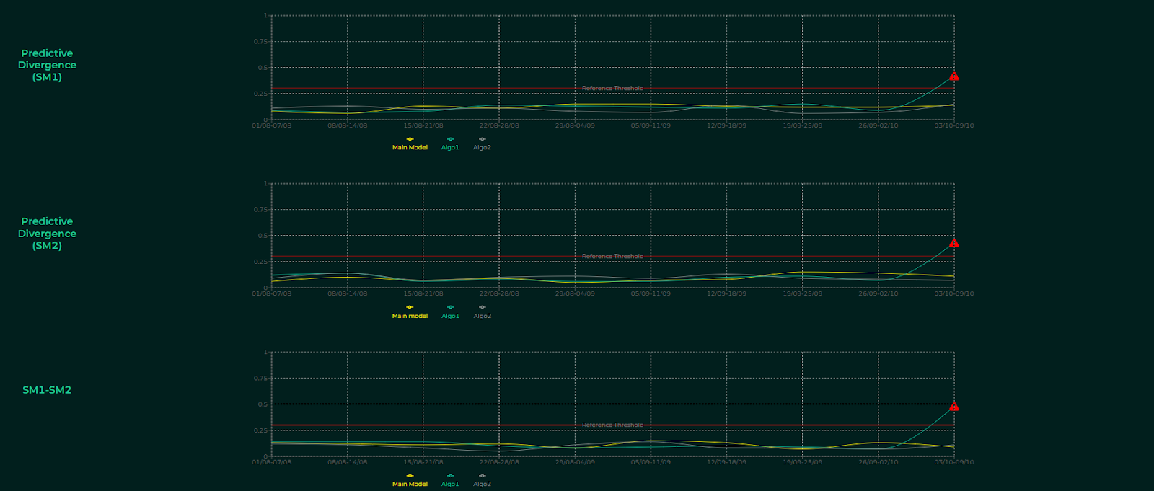Screen dimensions: 1154x491
Task: Click 08/08-14/08 axis label on SM1-SM2 chart
Action: coord(348,462)
